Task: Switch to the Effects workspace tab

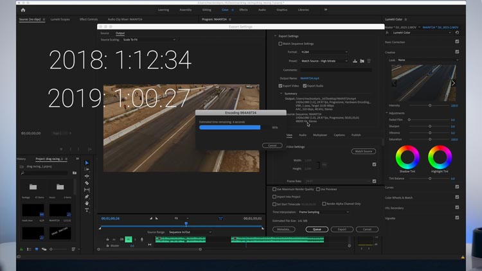Action: pos(244,10)
